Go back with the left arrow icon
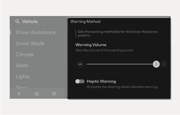 pos(19,93)
